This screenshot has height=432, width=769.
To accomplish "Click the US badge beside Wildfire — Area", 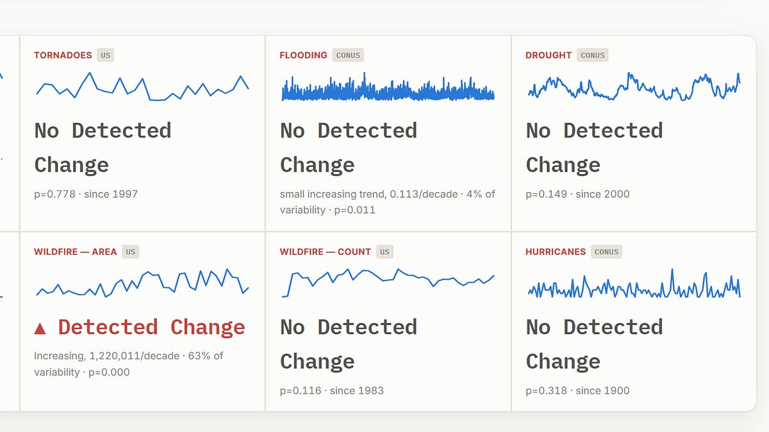I will 131,252.
